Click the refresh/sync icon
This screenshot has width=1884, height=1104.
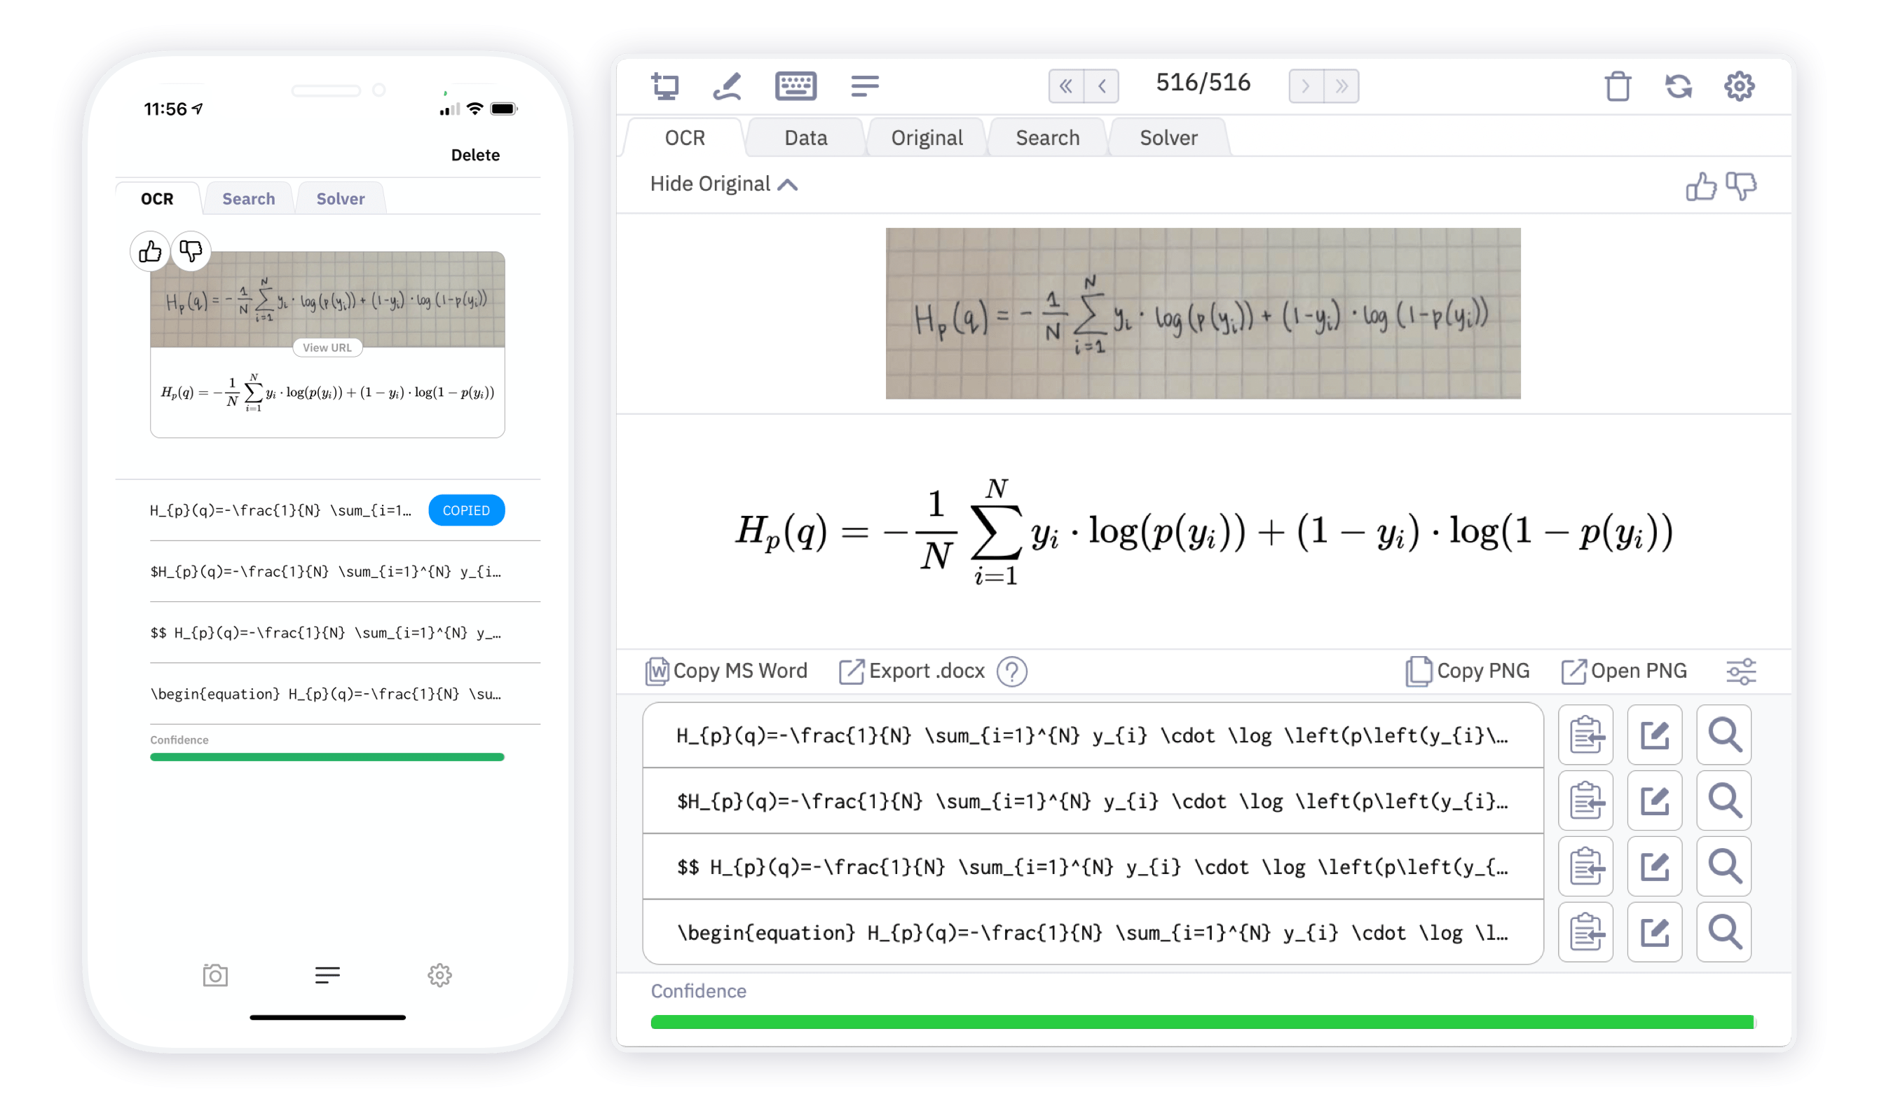tap(1679, 86)
